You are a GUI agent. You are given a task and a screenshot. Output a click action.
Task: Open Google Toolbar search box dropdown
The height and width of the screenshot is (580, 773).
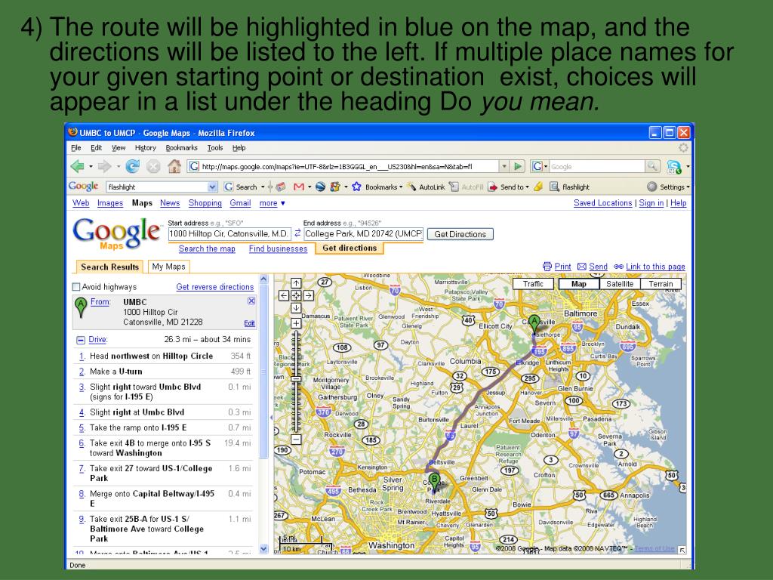click(x=212, y=187)
